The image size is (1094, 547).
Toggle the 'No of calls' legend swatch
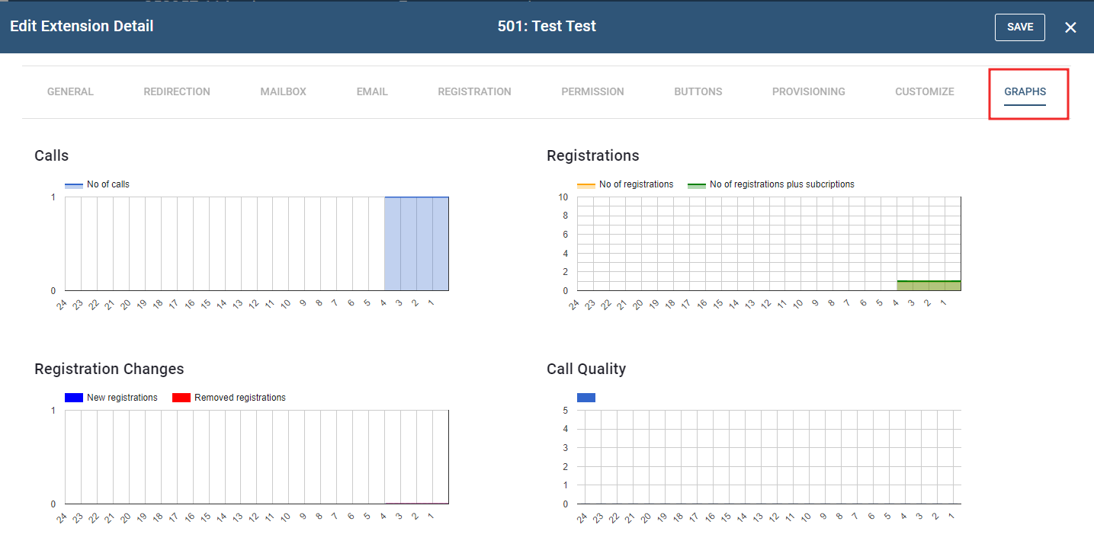pos(74,185)
